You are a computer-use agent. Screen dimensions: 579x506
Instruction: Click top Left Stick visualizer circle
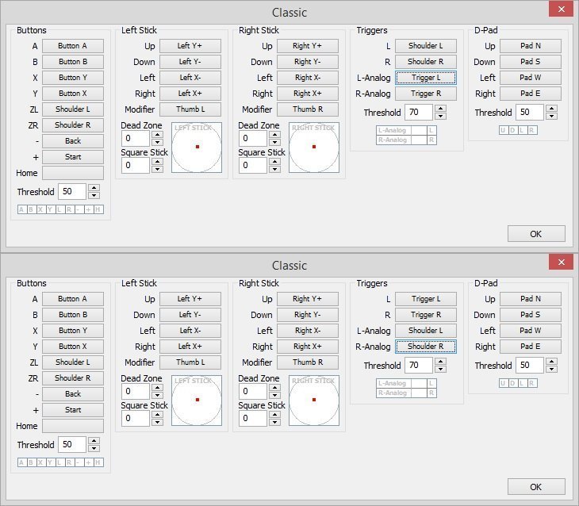pos(197,148)
